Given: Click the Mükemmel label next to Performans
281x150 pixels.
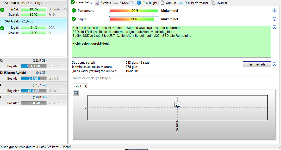Looking at the screenshot, I should [x=170, y=11].
